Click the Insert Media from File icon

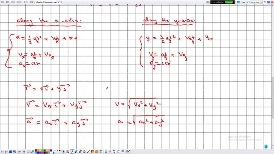[97, 151]
